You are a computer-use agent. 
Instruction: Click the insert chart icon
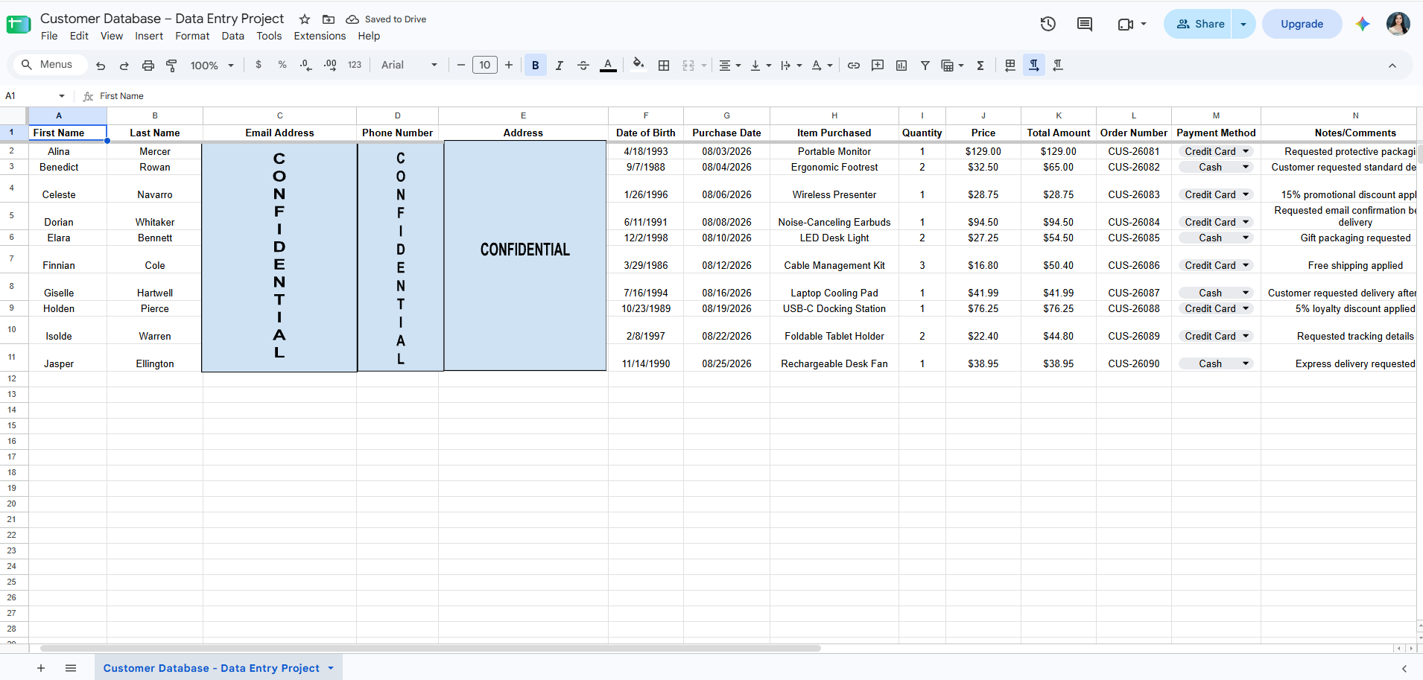click(x=901, y=66)
